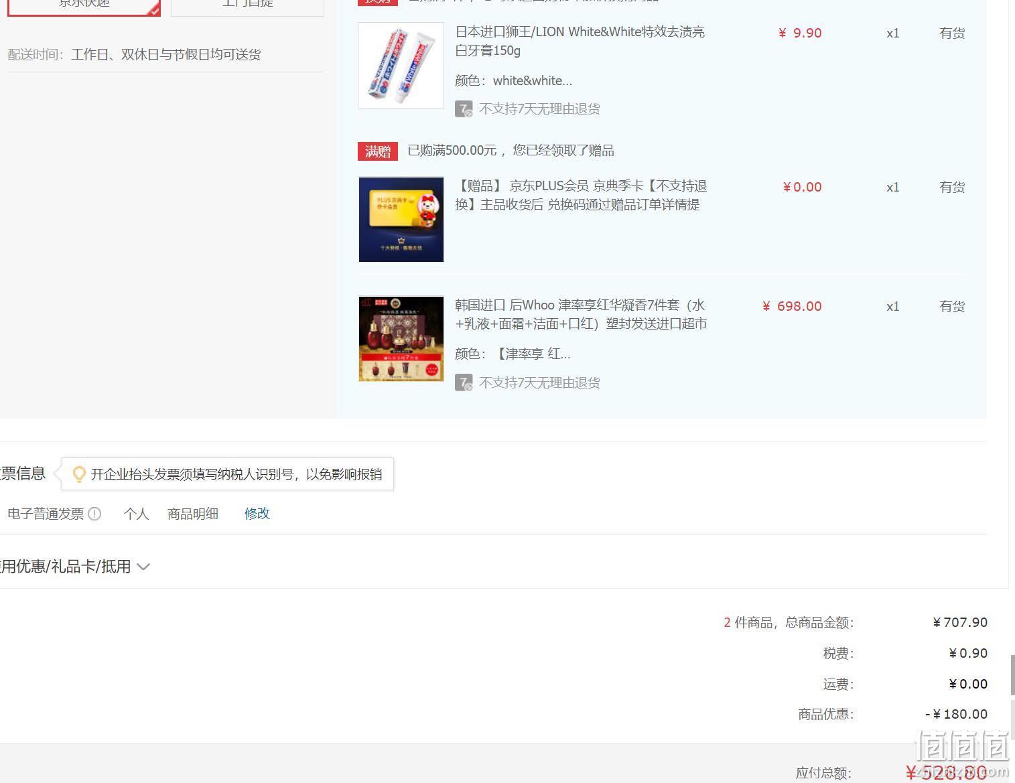Click the lightbulb icon in the invoice tip

point(79,474)
